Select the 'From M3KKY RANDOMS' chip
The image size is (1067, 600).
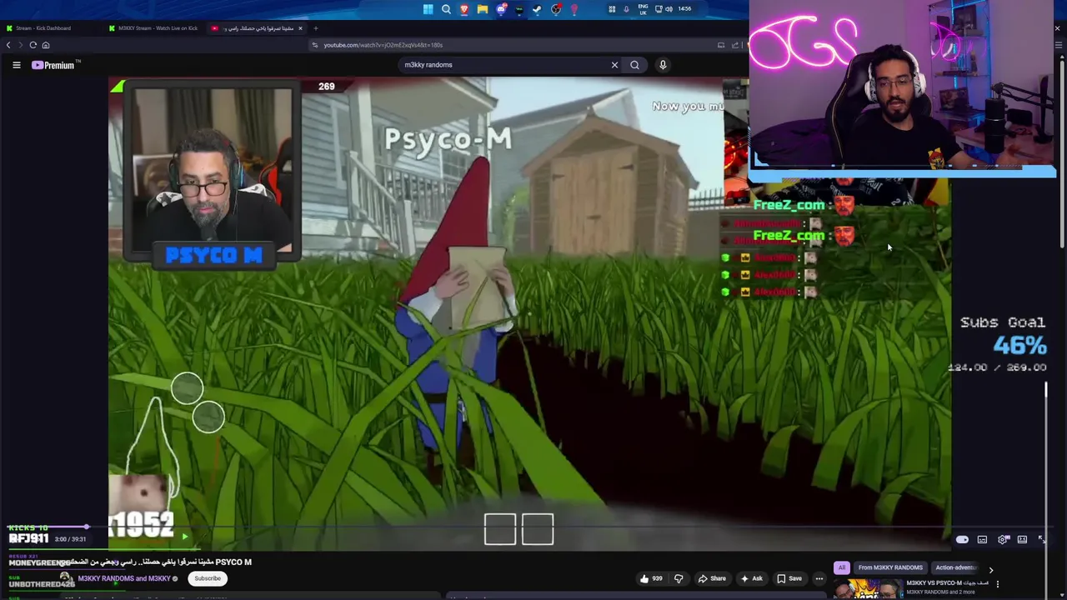[890, 567]
